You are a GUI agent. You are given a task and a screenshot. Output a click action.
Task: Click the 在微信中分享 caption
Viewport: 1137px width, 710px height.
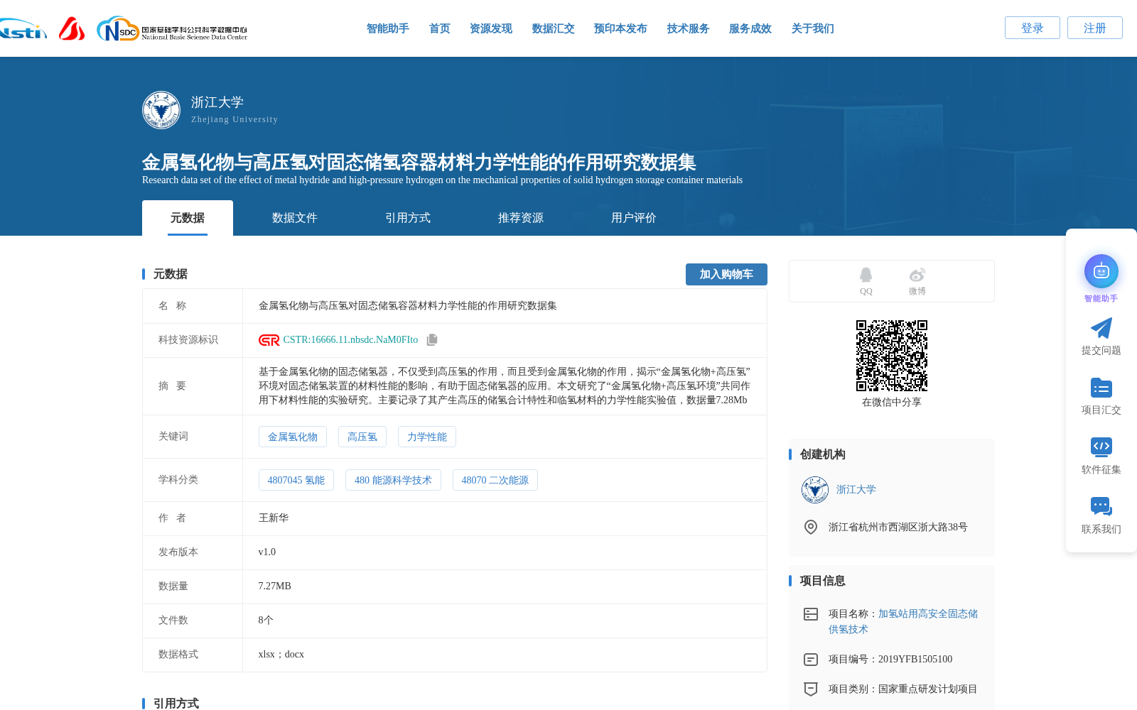click(892, 403)
